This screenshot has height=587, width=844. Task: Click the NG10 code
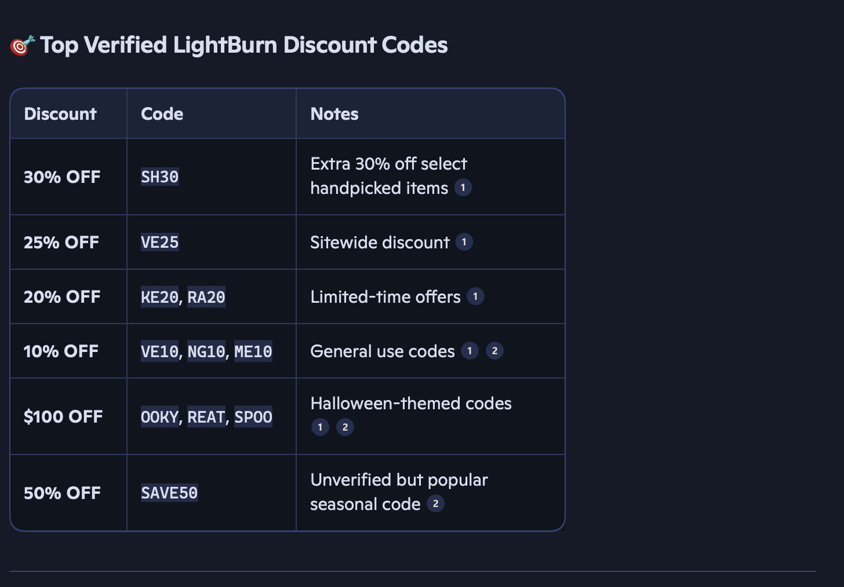(x=206, y=352)
